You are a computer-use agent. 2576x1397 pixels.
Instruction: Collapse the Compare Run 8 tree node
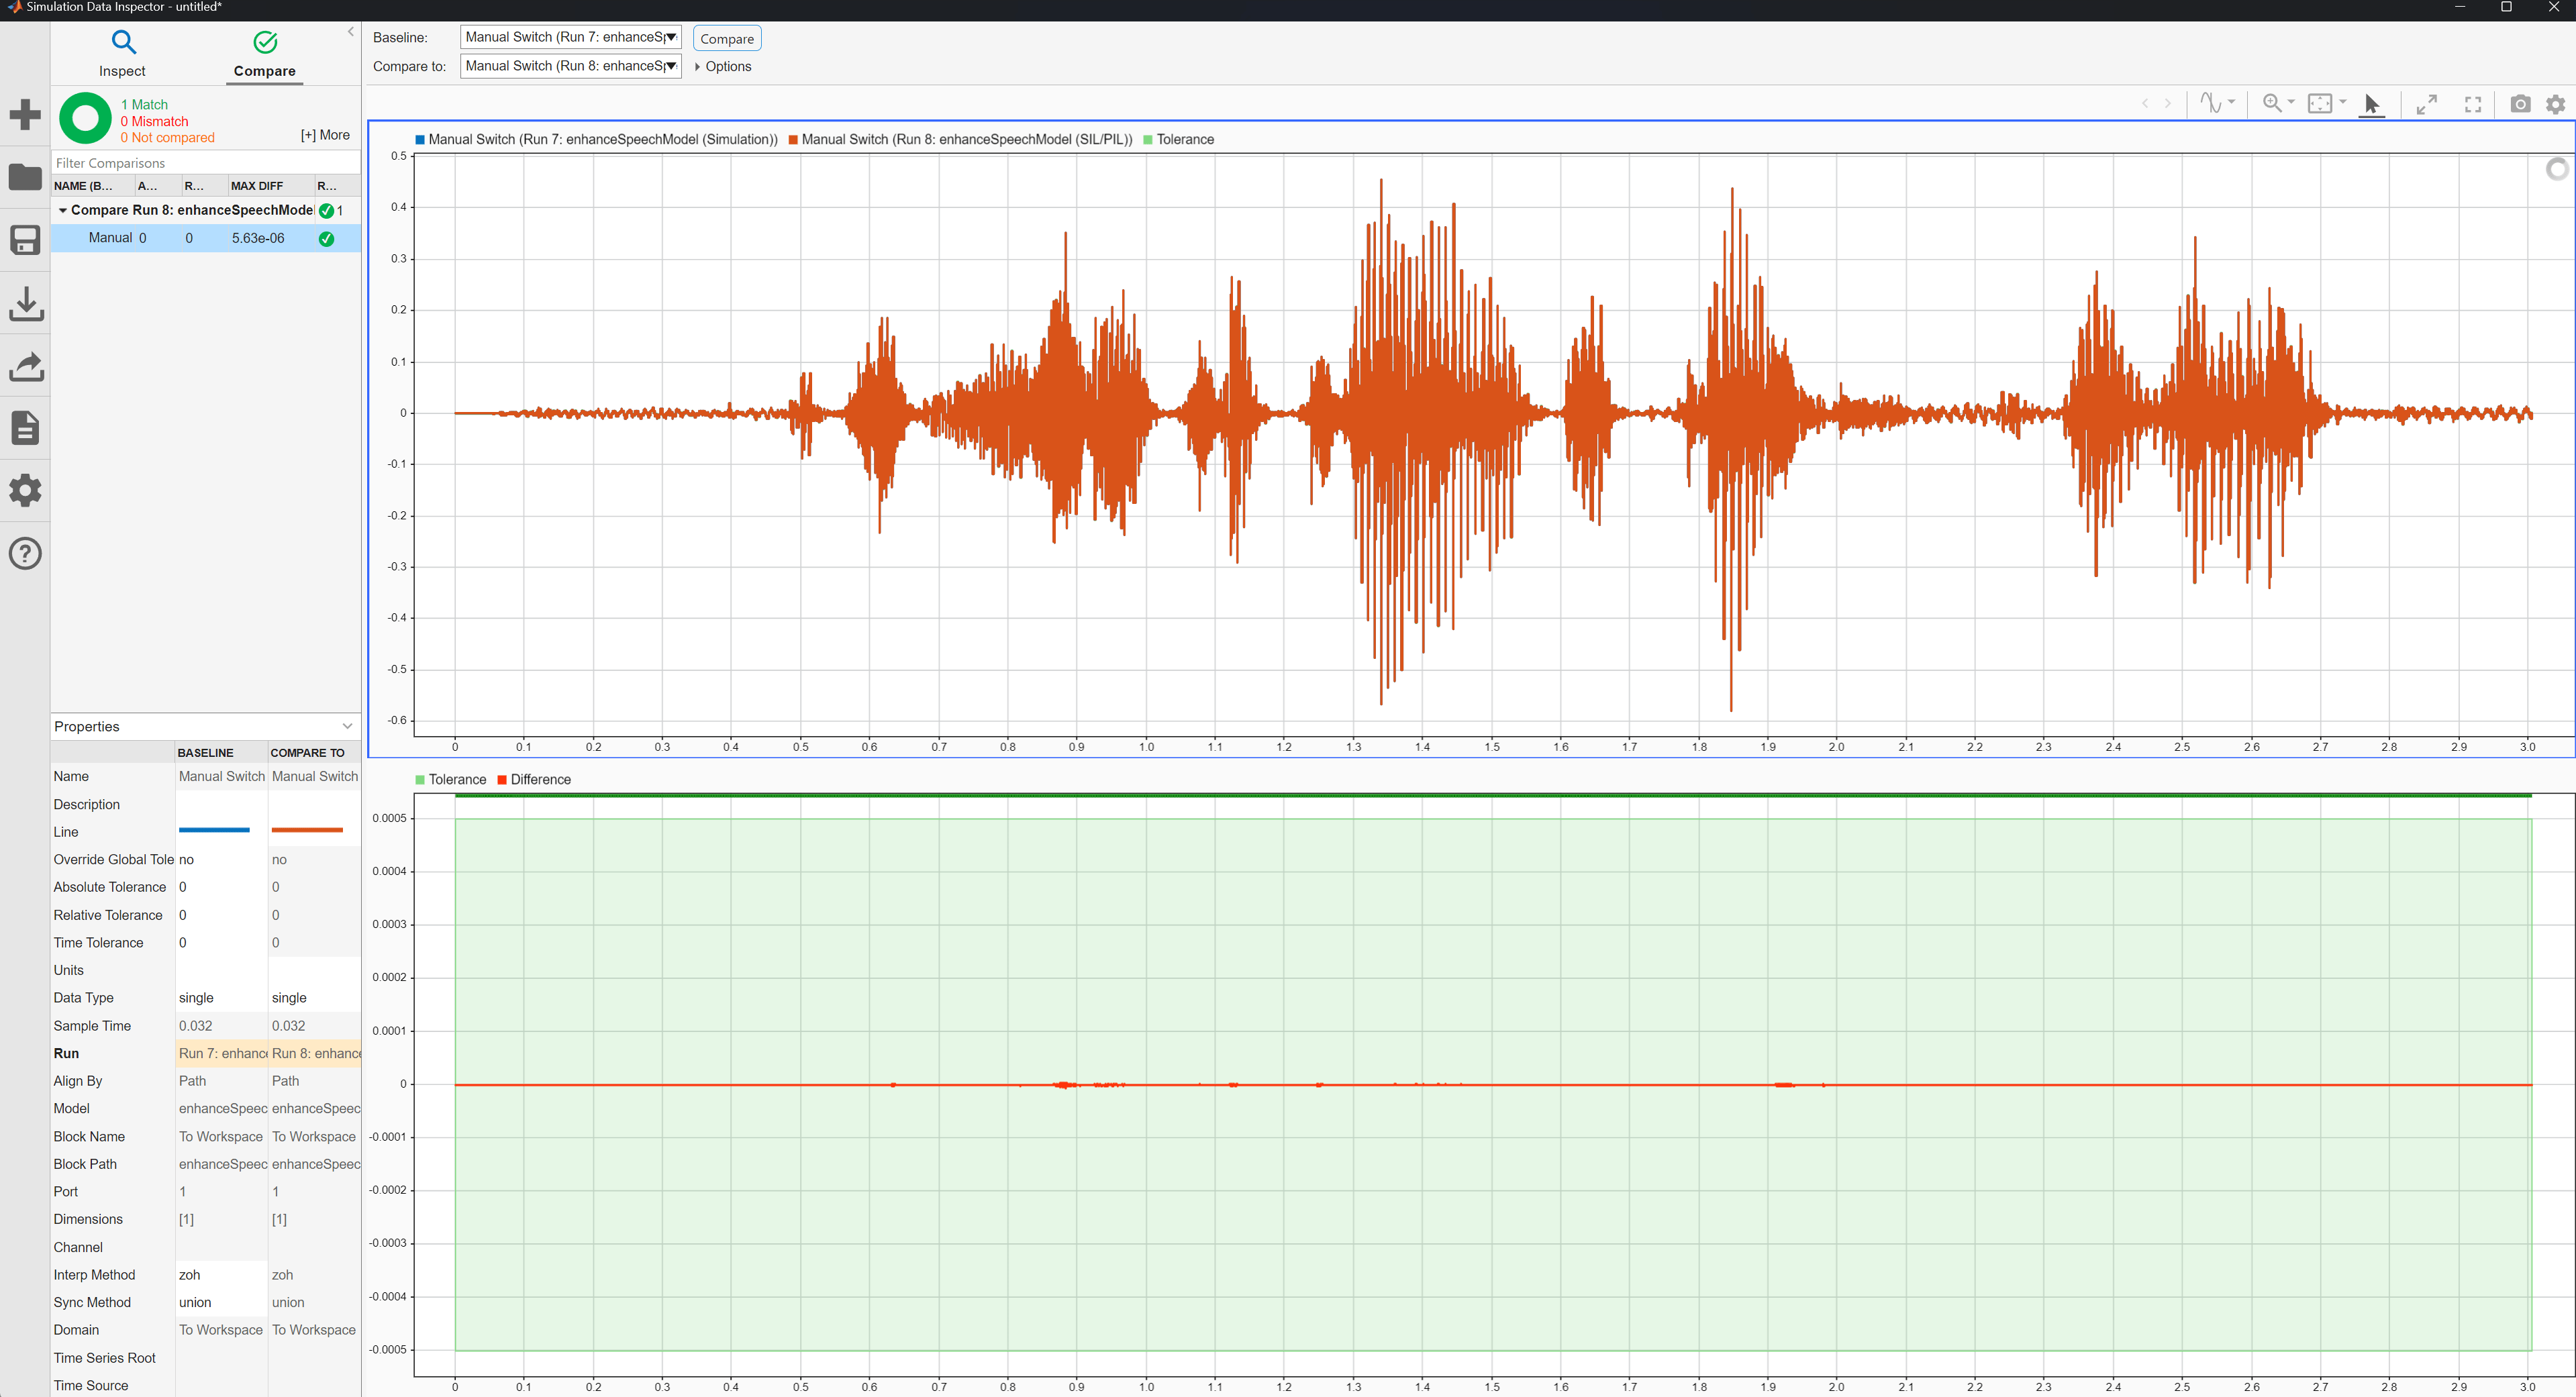tap(63, 211)
